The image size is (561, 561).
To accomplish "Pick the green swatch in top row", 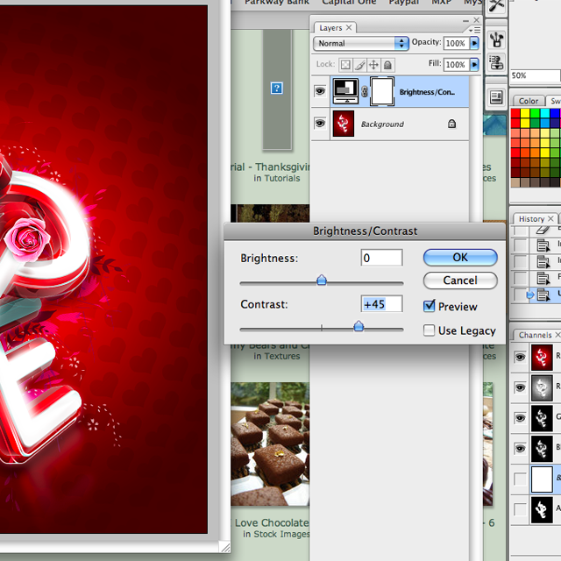I will [535, 113].
